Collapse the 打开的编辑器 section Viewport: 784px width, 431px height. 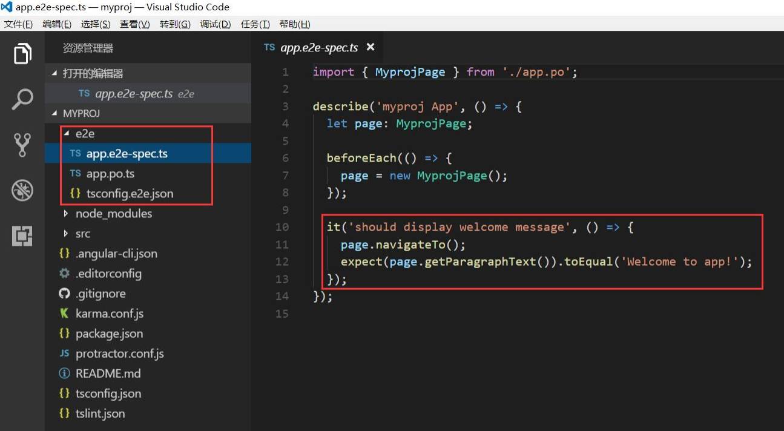pos(55,73)
